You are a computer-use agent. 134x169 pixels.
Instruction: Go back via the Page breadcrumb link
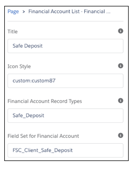point(13,12)
